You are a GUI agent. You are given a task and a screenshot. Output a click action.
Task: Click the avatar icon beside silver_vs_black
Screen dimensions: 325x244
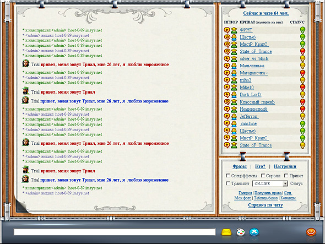[x=234, y=59]
